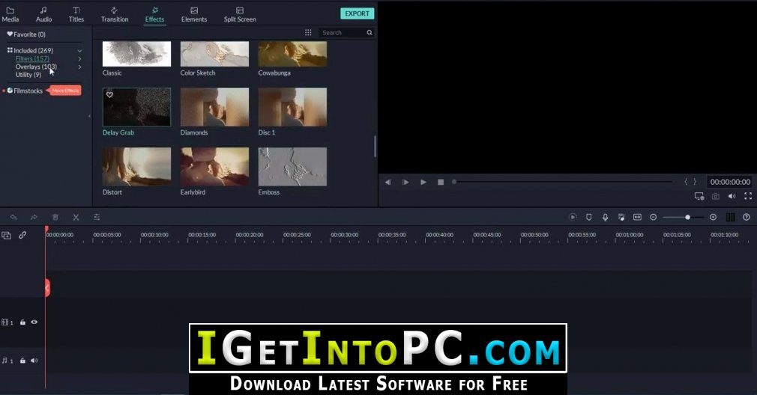Take a snapshot with camera icon
Image resolution: width=757 pixels, height=395 pixels.
(716, 196)
